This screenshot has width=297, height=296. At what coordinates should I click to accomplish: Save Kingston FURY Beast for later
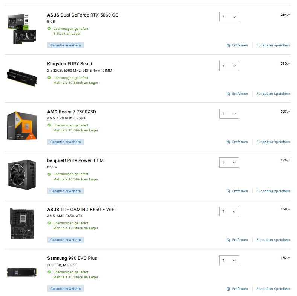(x=273, y=94)
